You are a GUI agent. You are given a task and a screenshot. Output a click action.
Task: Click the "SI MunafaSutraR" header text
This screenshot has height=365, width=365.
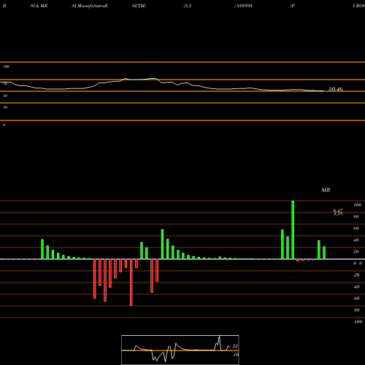point(90,6)
